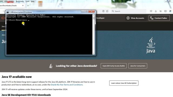Screen dimensions: 173x97
Task: Toggle reader view icon in address bar
Action: pyautogui.click(x=103, y=11)
